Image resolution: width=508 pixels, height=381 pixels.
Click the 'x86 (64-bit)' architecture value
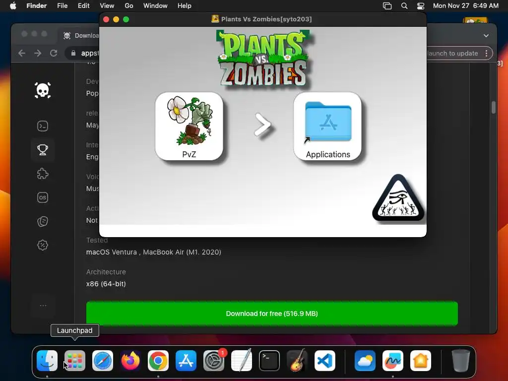(x=106, y=284)
